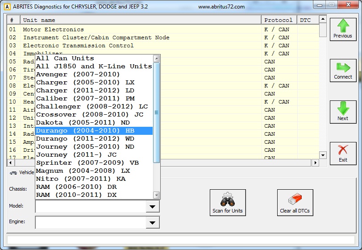362x250 pixels.
Task: Click row number 05 in table
Action: click(12, 62)
